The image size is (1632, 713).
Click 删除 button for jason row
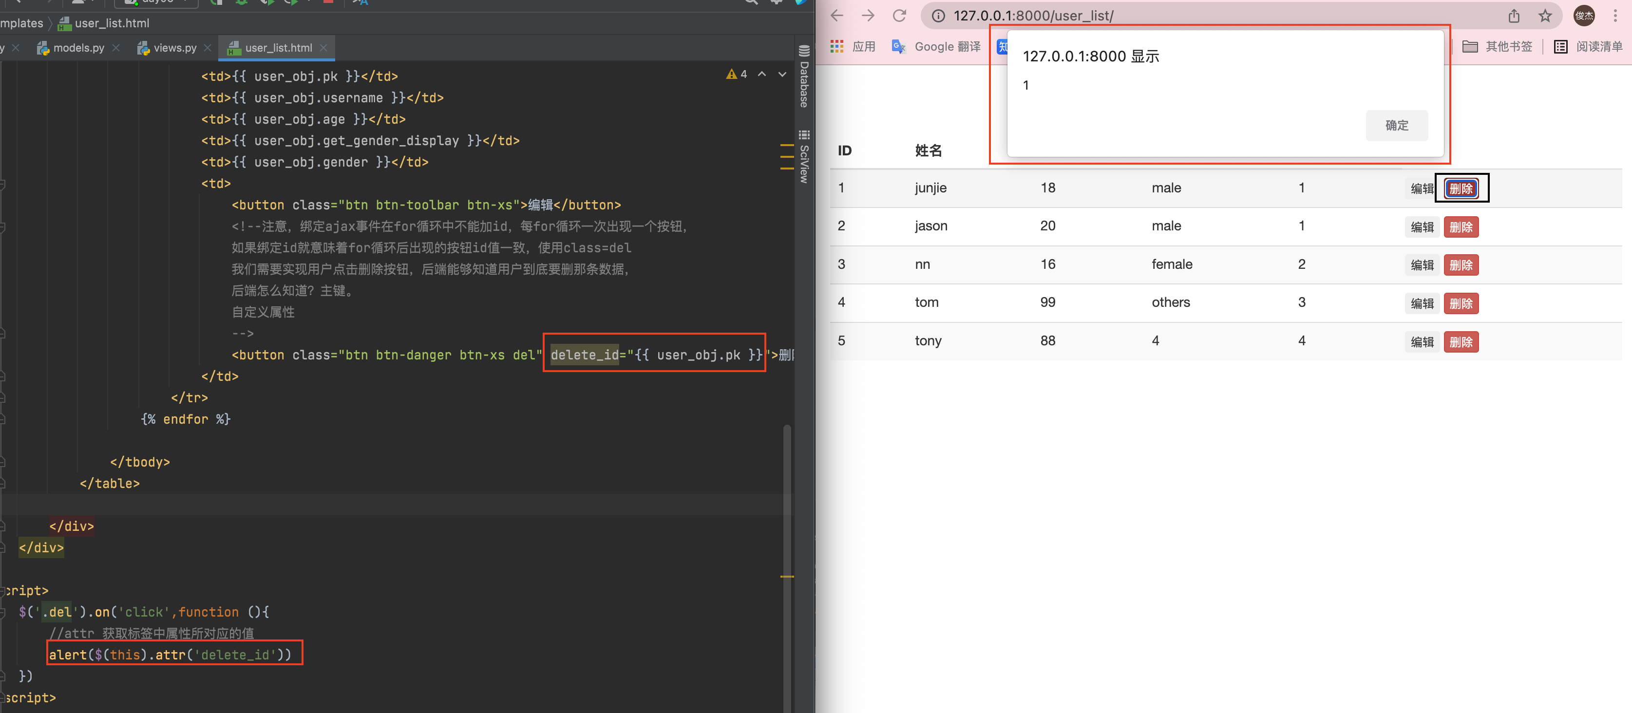(1461, 226)
